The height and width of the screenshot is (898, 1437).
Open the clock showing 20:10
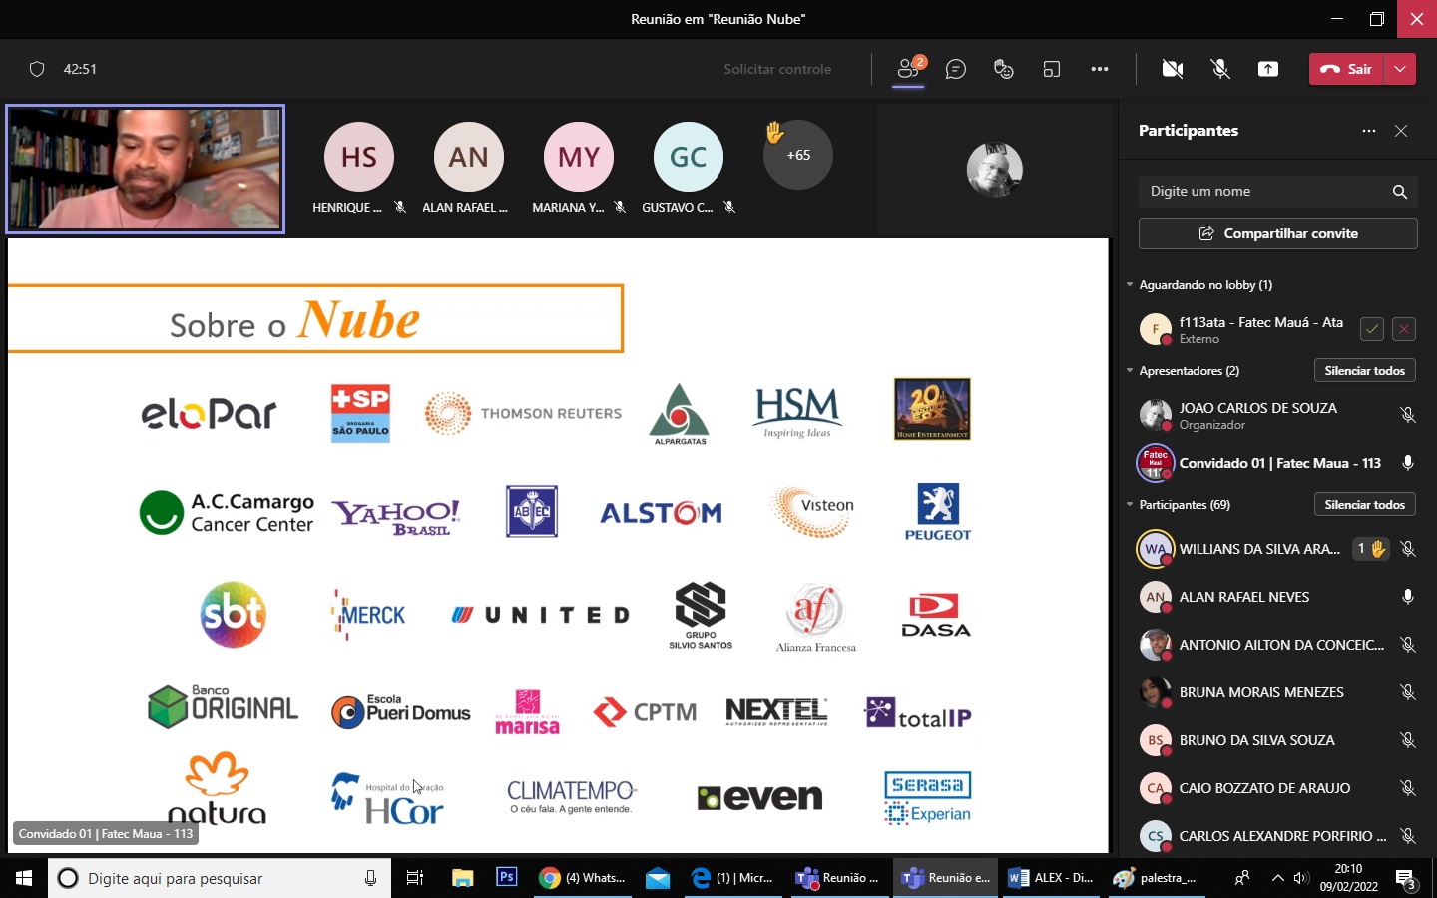point(1348,878)
